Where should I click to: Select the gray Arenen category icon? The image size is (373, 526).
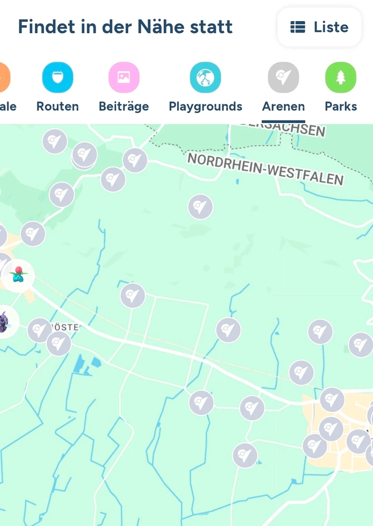[283, 77]
